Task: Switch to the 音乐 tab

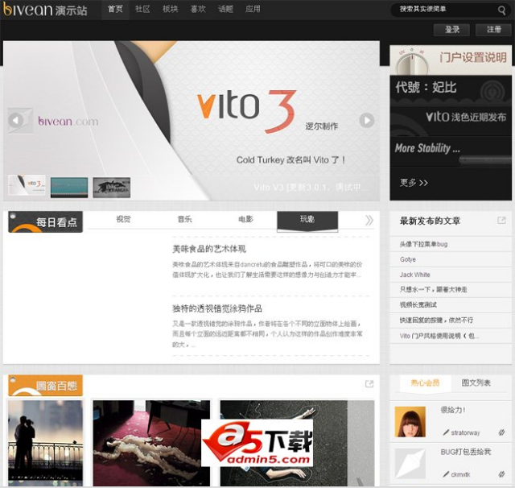Action: 184,219
